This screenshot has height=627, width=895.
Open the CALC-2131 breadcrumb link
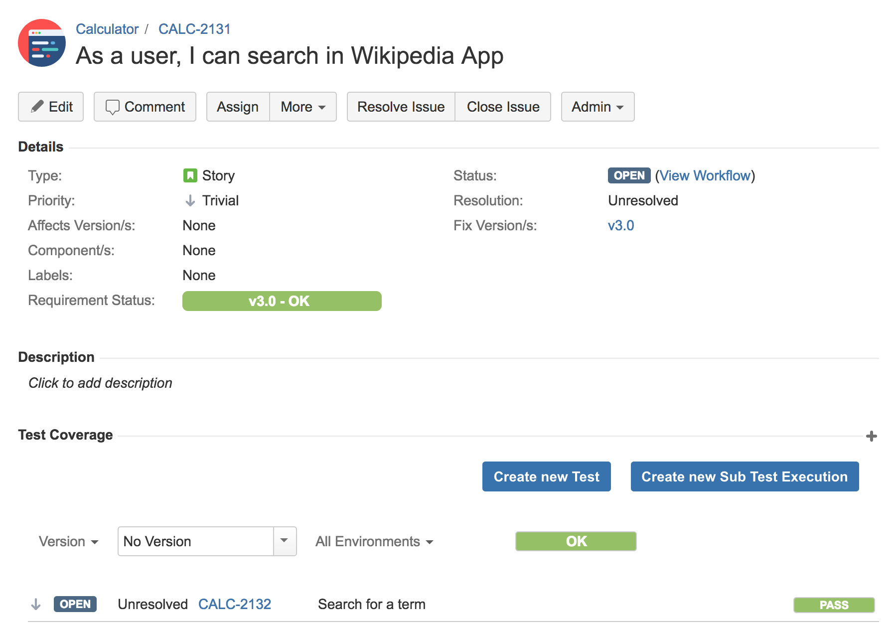coord(194,29)
